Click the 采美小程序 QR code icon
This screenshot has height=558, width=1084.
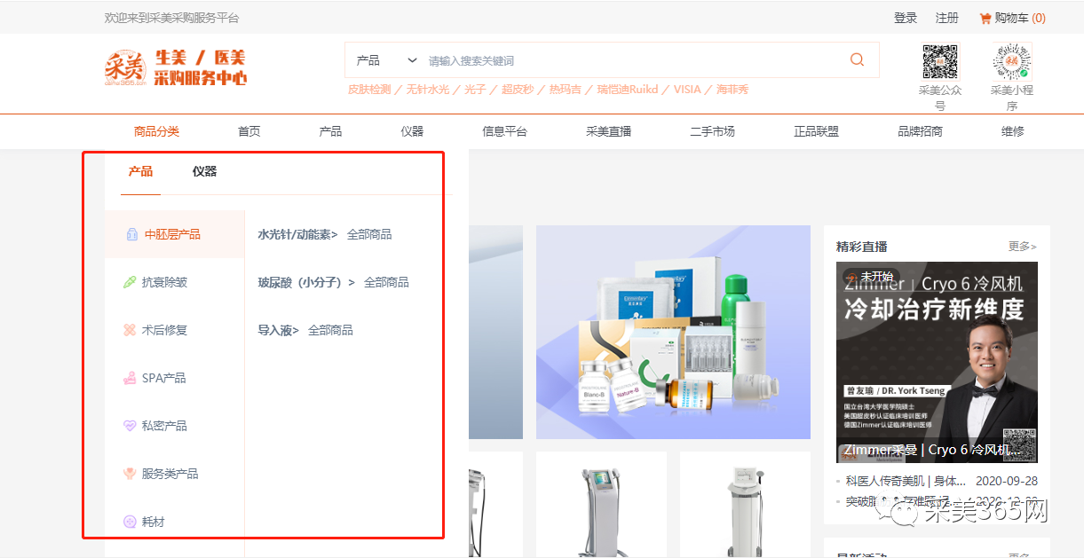pos(1012,62)
